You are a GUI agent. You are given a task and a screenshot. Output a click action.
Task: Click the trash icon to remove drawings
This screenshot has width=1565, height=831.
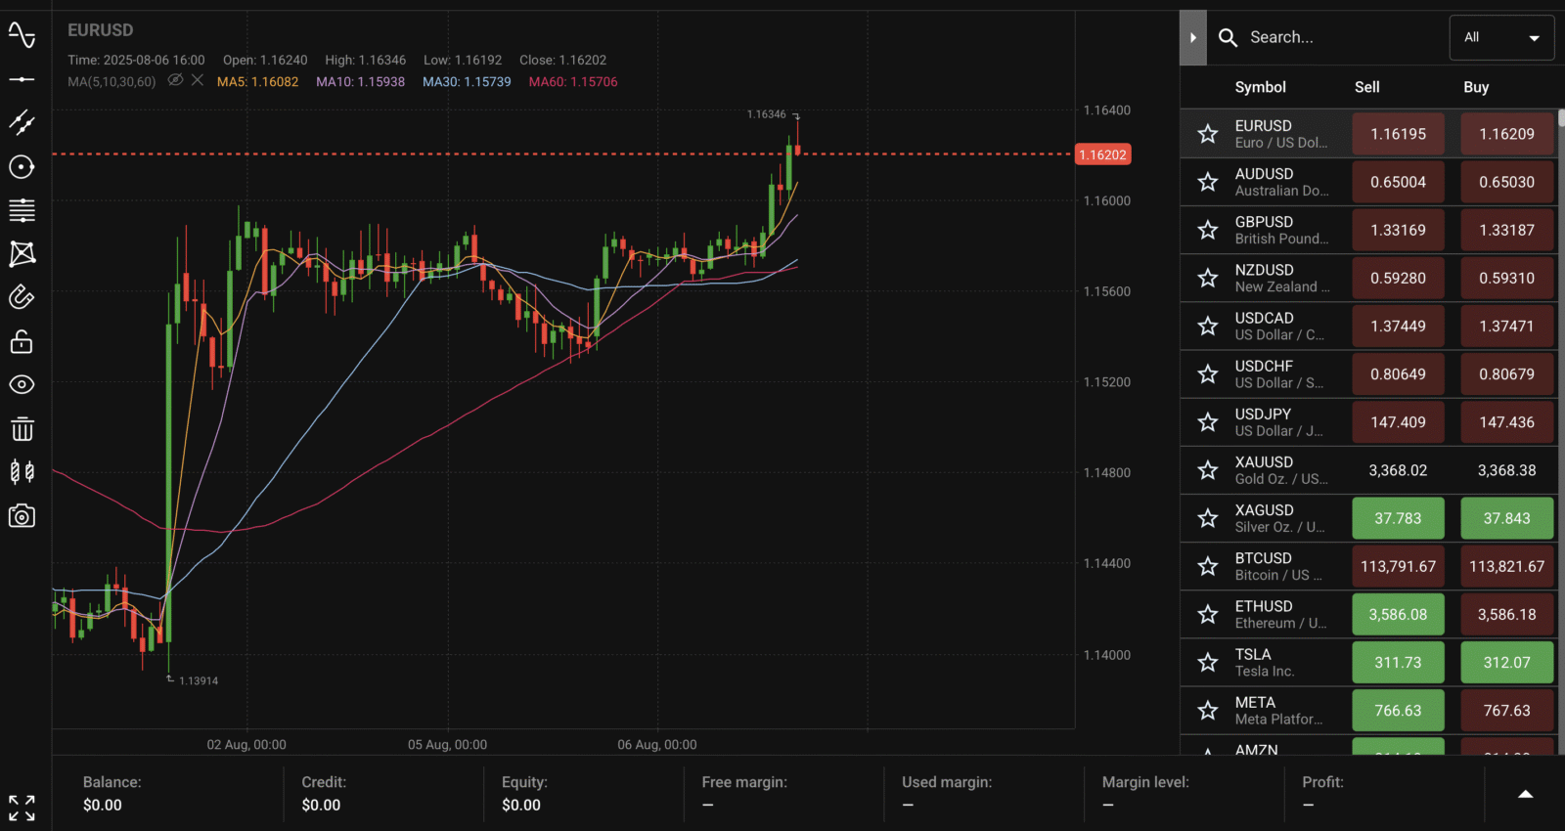coord(22,429)
